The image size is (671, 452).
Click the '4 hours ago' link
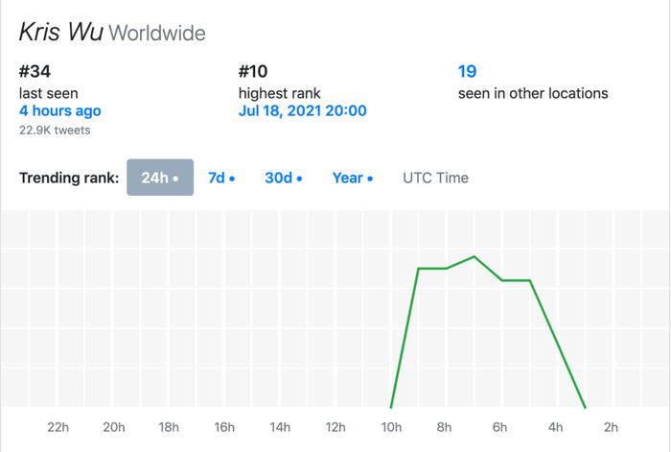pyautogui.click(x=59, y=110)
